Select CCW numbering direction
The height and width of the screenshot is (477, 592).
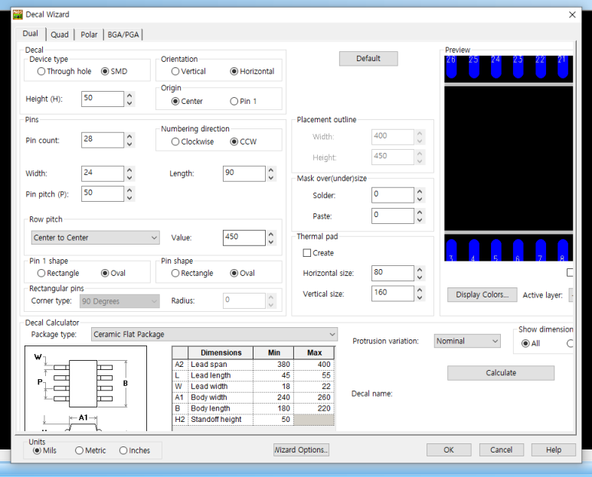(x=244, y=141)
